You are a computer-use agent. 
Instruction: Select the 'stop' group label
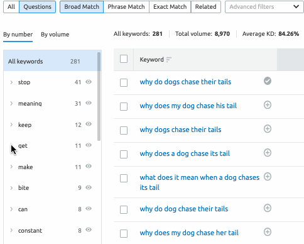click(24, 82)
